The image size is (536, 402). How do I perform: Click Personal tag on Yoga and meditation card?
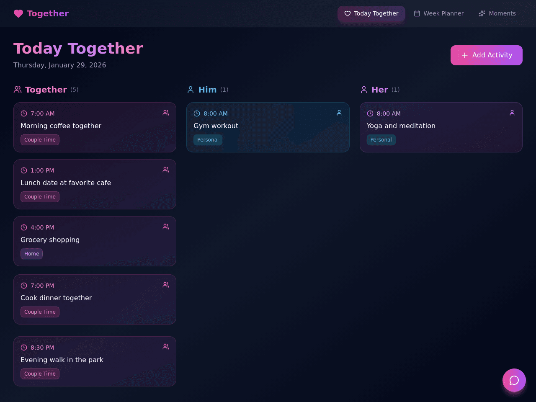pyautogui.click(x=381, y=140)
